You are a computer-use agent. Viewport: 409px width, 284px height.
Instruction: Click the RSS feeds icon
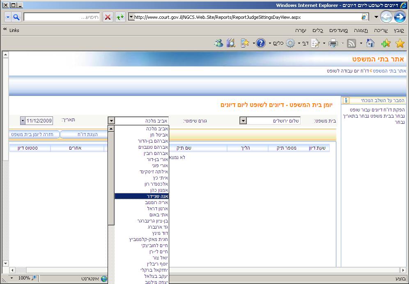click(352, 43)
